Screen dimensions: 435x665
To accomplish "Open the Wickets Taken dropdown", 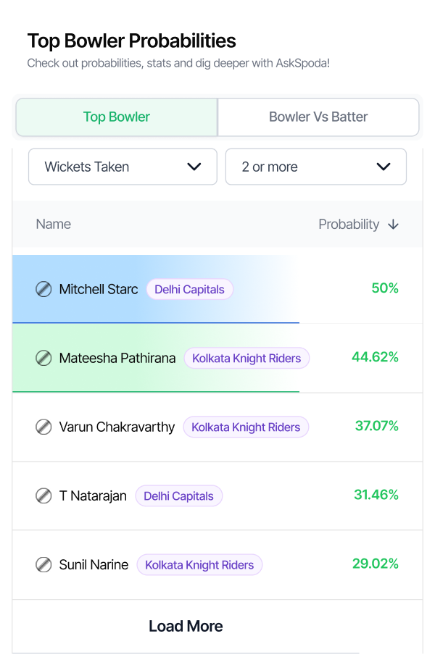I will coord(123,167).
